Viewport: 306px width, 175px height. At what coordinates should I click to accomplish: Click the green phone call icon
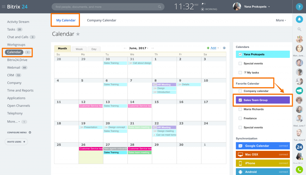[299, 170]
